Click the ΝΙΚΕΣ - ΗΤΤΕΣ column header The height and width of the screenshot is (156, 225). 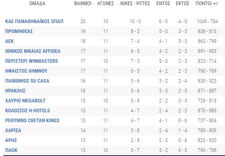(x=135, y=3)
